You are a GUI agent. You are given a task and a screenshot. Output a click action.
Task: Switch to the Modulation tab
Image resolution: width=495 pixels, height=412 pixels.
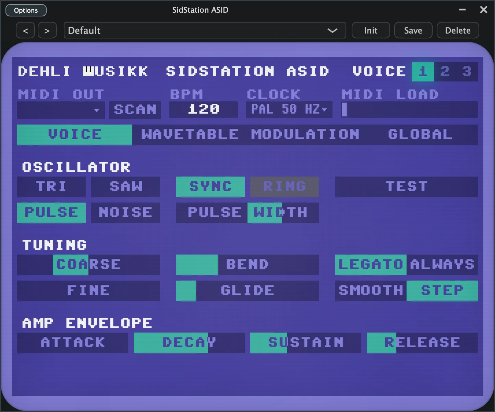(x=305, y=134)
